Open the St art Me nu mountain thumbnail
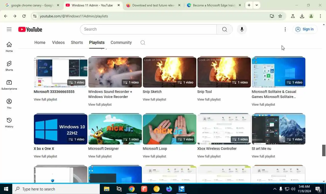The height and width of the screenshot is (194, 326). (x=279, y=129)
